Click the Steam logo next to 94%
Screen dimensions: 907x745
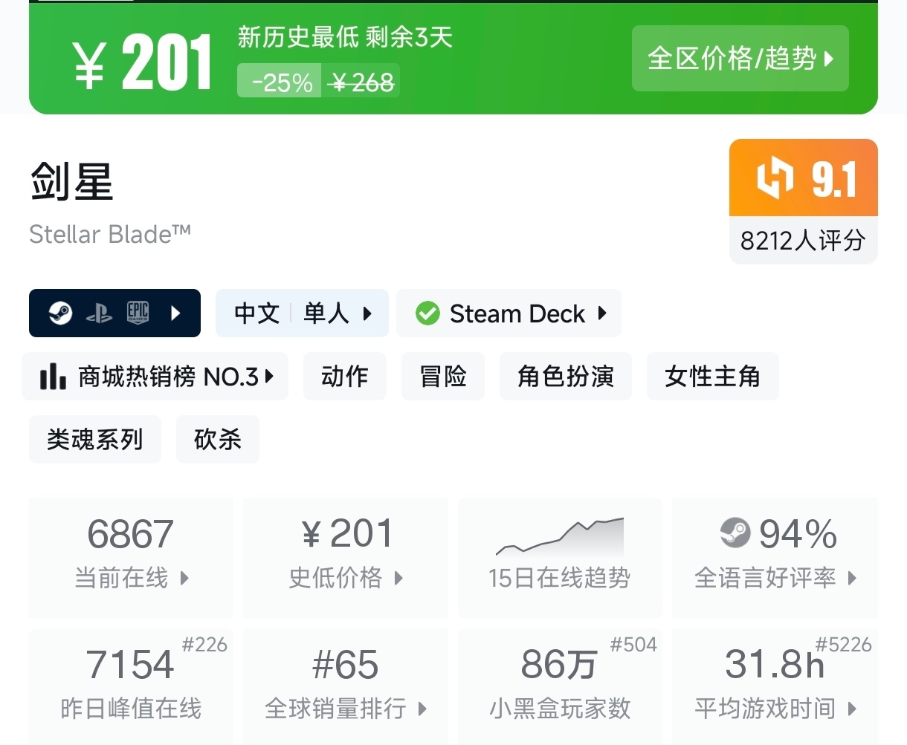click(x=735, y=533)
